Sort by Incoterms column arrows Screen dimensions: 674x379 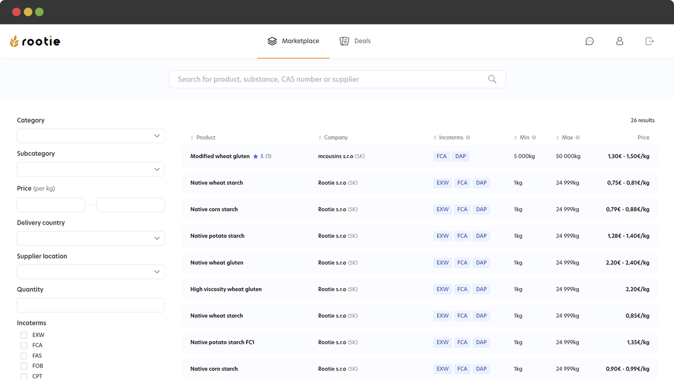click(435, 137)
